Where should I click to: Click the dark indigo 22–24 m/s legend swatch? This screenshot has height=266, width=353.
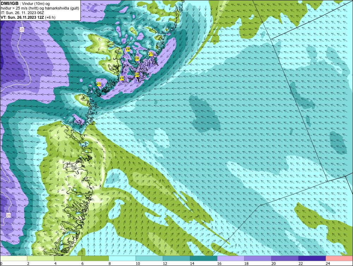(312, 258)
